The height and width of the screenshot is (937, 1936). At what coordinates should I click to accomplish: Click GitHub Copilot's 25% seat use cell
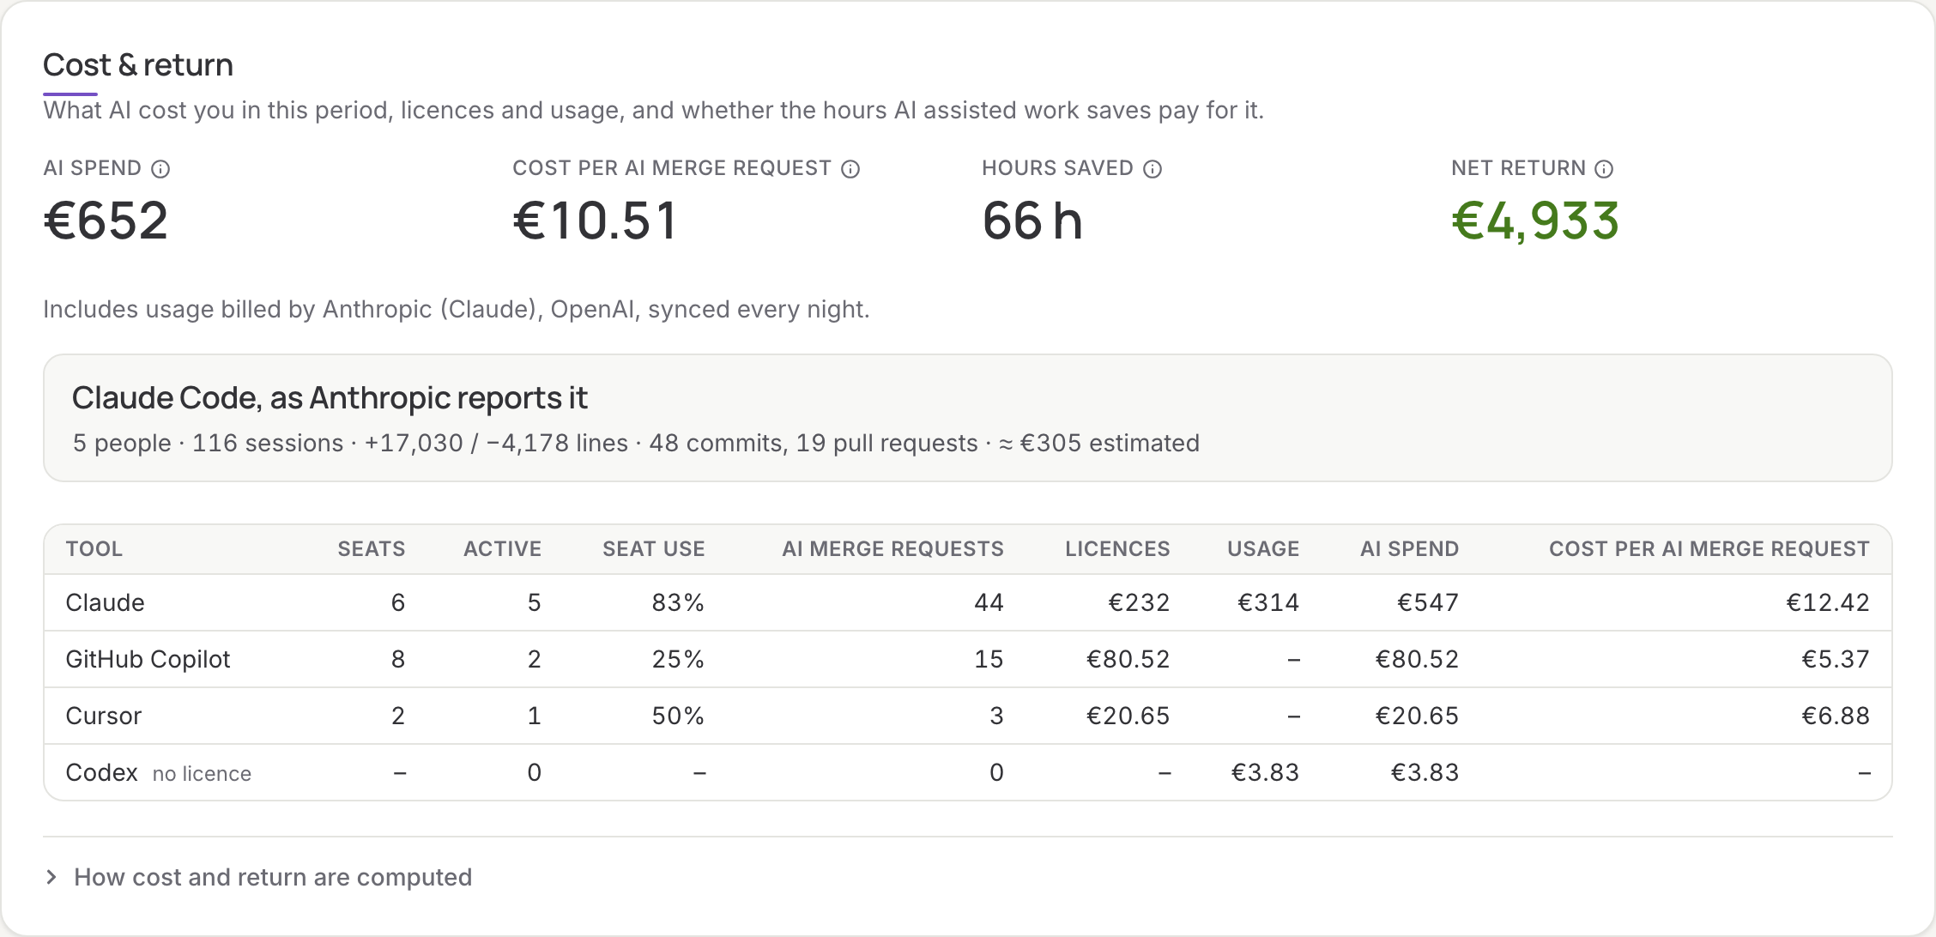point(678,659)
